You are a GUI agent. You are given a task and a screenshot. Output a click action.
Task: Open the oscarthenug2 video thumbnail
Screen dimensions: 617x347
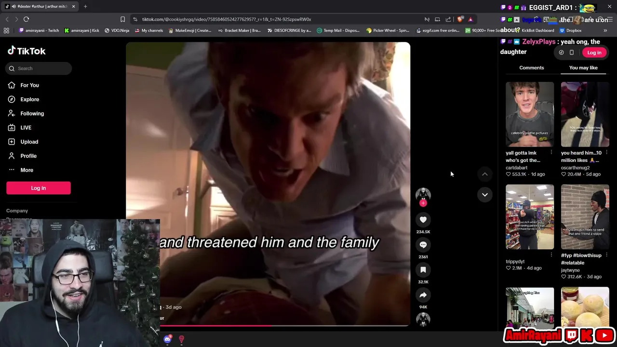click(585, 114)
